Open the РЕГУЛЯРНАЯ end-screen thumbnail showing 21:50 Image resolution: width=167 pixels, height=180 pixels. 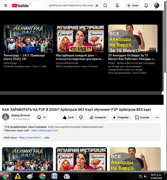(80, 39)
